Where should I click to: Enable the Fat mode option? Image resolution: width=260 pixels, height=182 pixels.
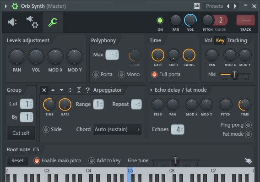248,134
